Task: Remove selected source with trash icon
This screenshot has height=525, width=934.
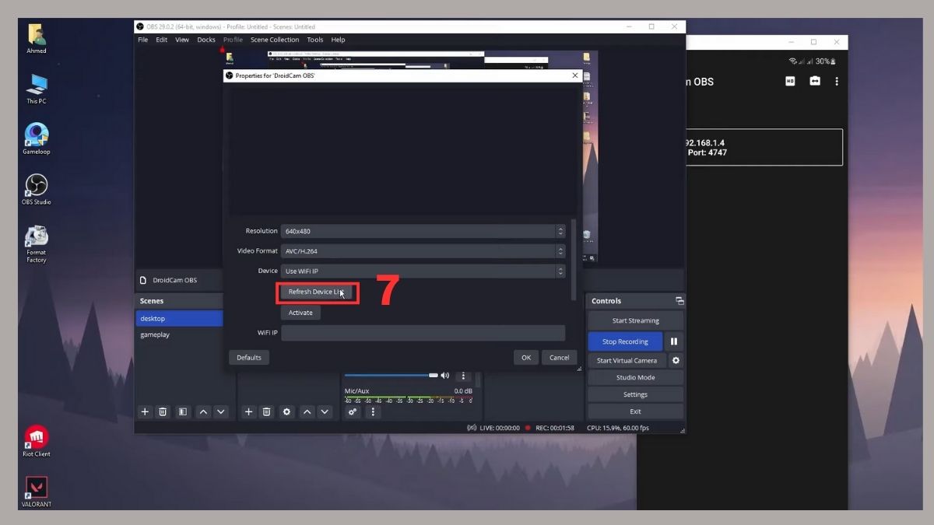Action: pyautogui.click(x=266, y=411)
